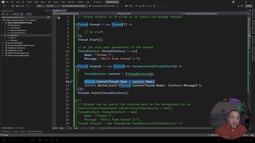Start debugging with the green play arrow
The image size is (255, 143).
click(x=90, y=6)
